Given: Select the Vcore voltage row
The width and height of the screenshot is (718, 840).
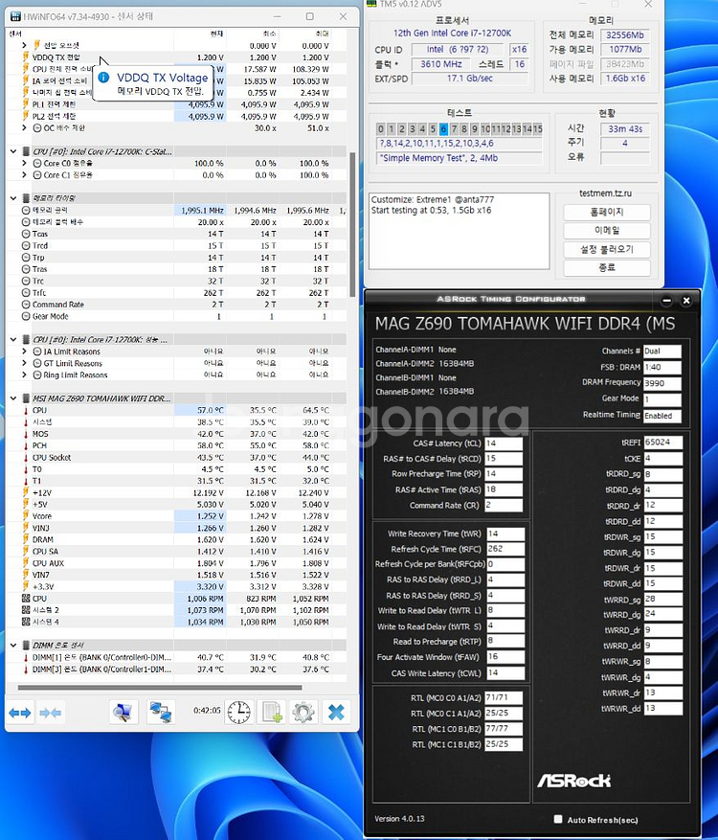Looking at the screenshot, I should point(177,516).
